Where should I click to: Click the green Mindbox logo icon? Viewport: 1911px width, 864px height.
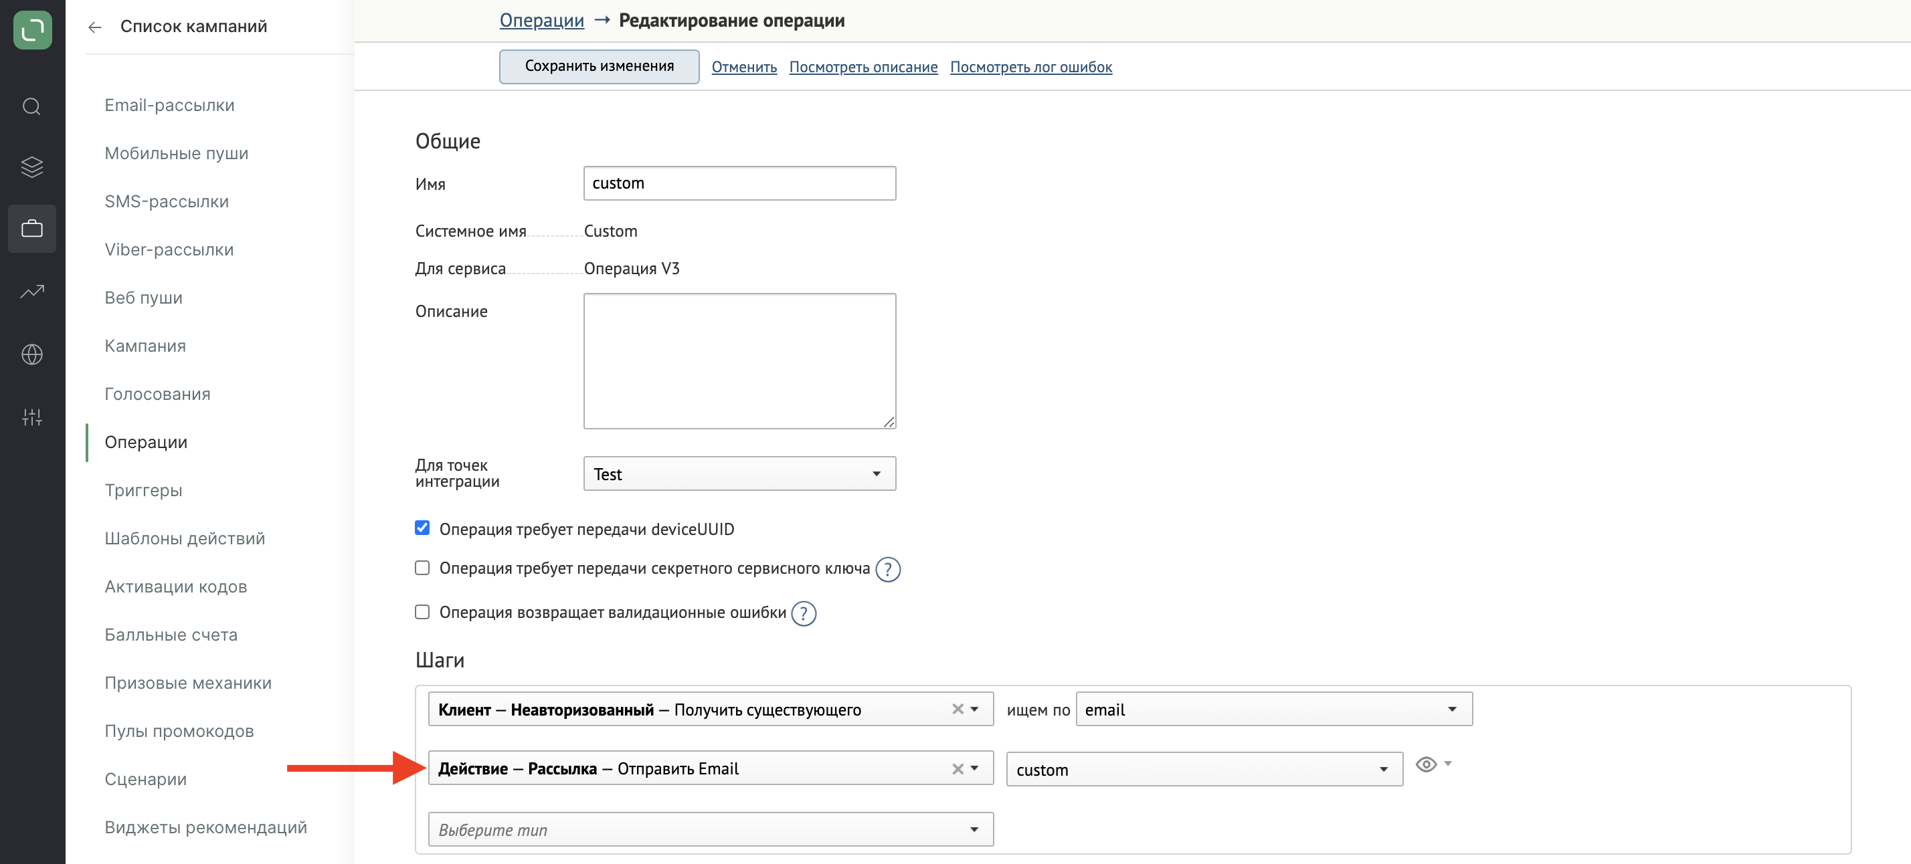click(33, 29)
